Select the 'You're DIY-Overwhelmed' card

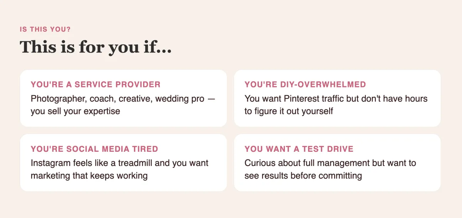coord(337,98)
